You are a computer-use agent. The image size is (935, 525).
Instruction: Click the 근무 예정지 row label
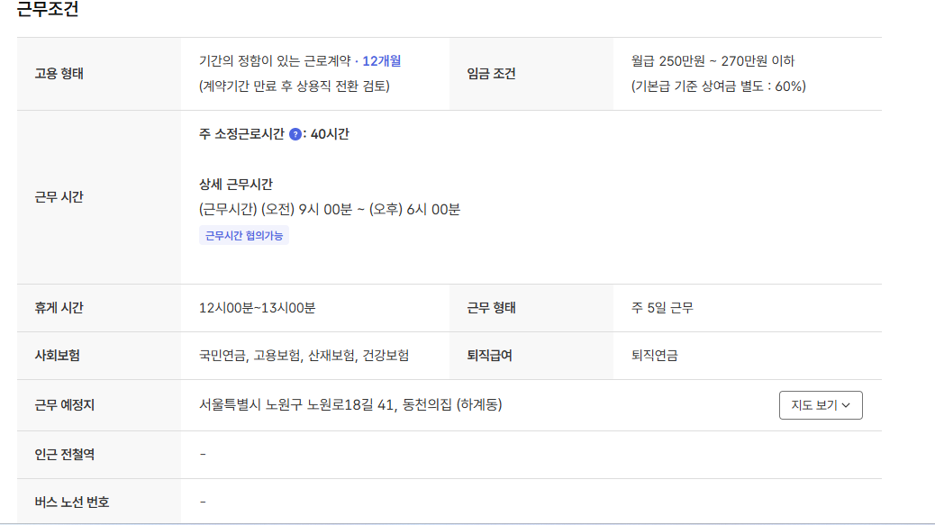pyautogui.click(x=64, y=405)
